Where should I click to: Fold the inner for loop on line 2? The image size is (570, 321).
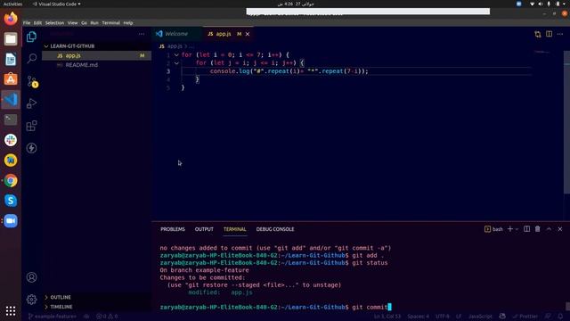pyautogui.click(x=176, y=63)
